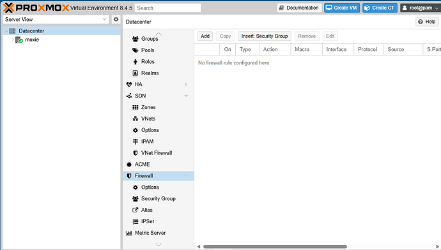Open the IPSet menu item
Screen dimensions: 441x250
pyautogui.click(x=159, y=221)
